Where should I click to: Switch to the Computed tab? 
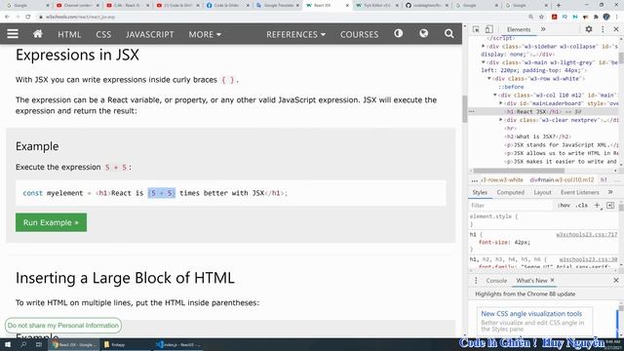click(x=510, y=192)
